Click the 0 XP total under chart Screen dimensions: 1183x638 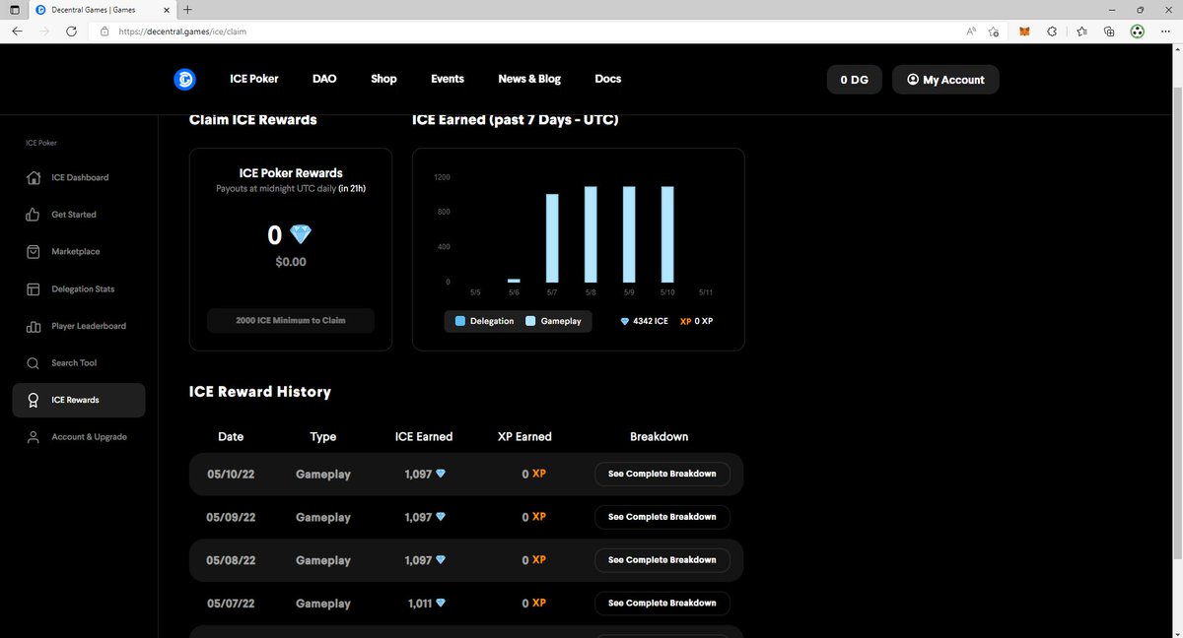(697, 321)
